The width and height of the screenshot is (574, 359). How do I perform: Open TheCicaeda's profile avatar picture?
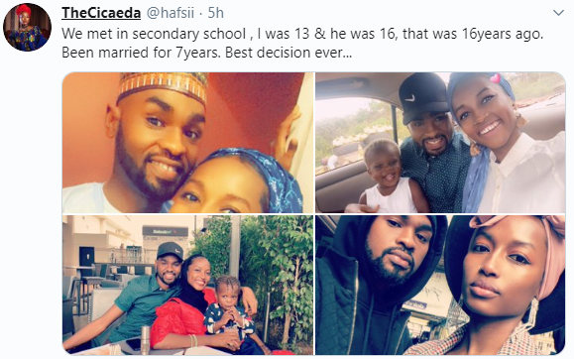point(27,28)
